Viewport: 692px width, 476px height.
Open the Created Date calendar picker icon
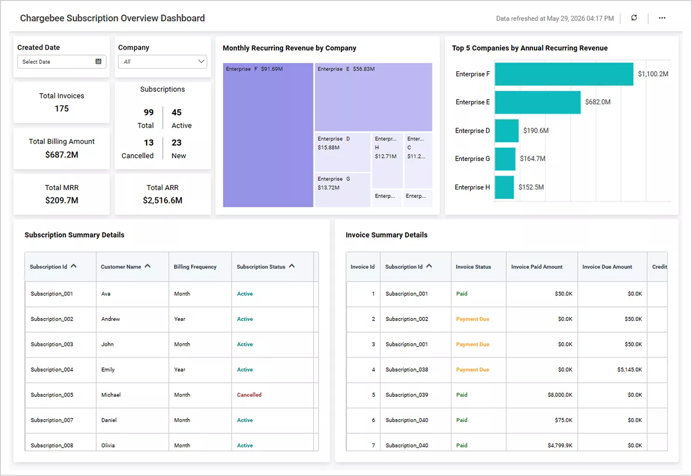(98, 61)
